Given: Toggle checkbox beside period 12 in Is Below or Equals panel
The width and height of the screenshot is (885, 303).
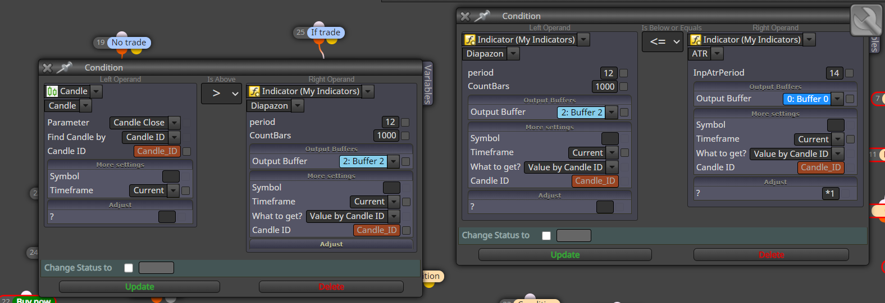Looking at the screenshot, I should pyautogui.click(x=623, y=73).
